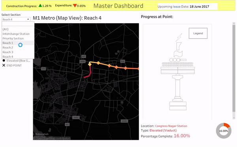Click the 16.00% percentage complete value
237x147 pixels.
[182, 136]
